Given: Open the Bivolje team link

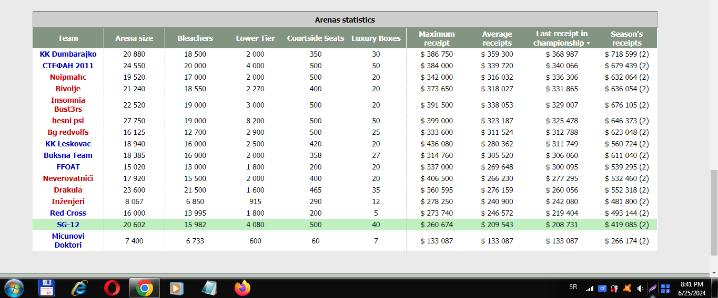Looking at the screenshot, I should coord(68,89).
